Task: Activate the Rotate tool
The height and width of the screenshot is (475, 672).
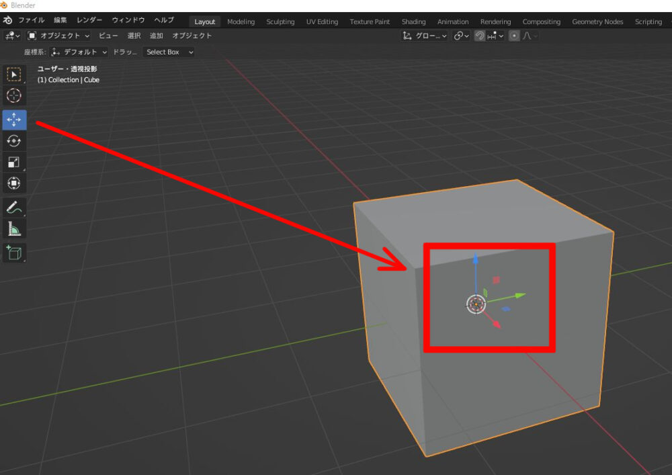Action: (14, 141)
